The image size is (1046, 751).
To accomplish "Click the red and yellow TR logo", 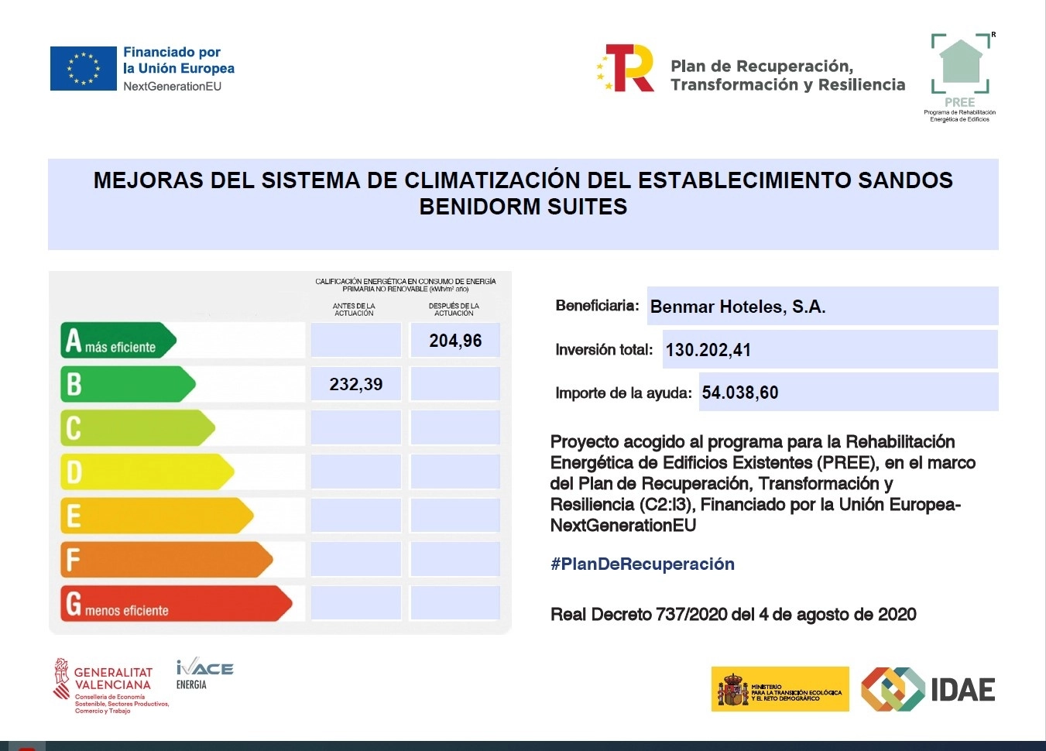I will 627,68.
